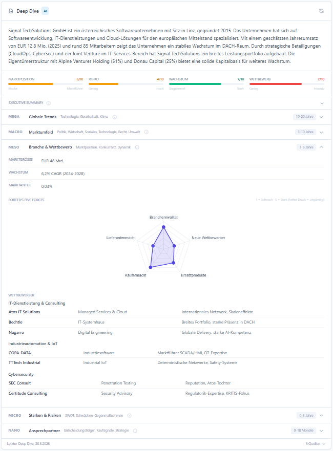Click the IT-Dienstleistung & Consulting group heading

[37, 303]
